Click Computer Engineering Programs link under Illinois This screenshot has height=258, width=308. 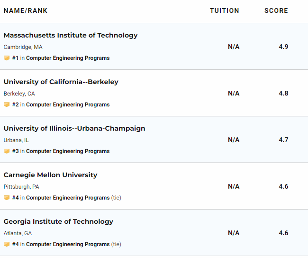pos(68,151)
